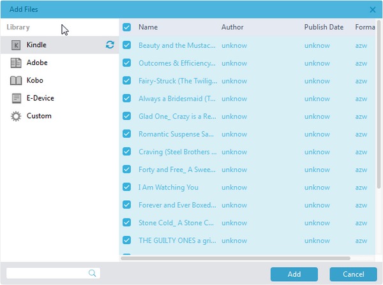Sort by the Author column header
The height and width of the screenshot is (285, 383).
click(232, 27)
